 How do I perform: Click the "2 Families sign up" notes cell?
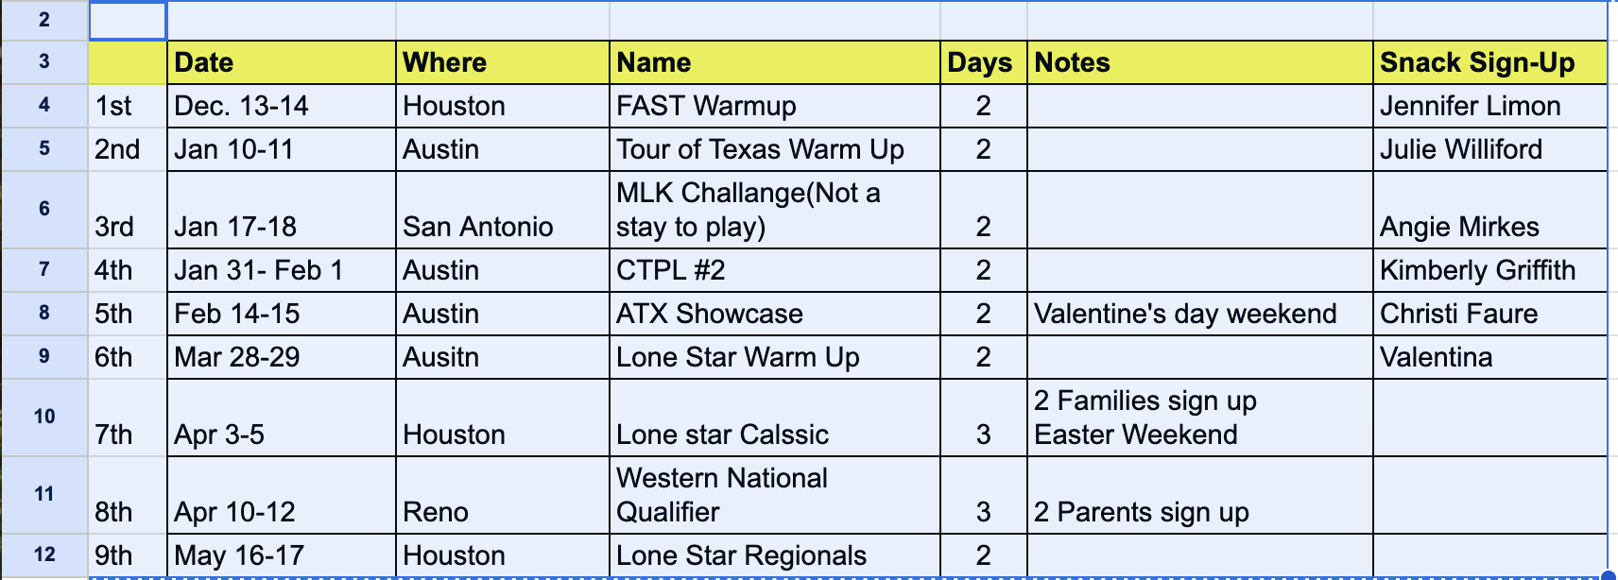click(x=1198, y=418)
